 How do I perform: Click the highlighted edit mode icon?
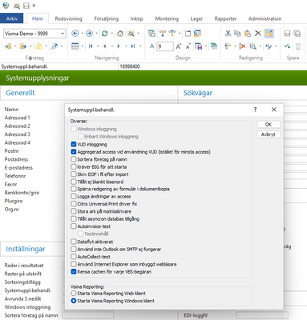coord(269,34)
